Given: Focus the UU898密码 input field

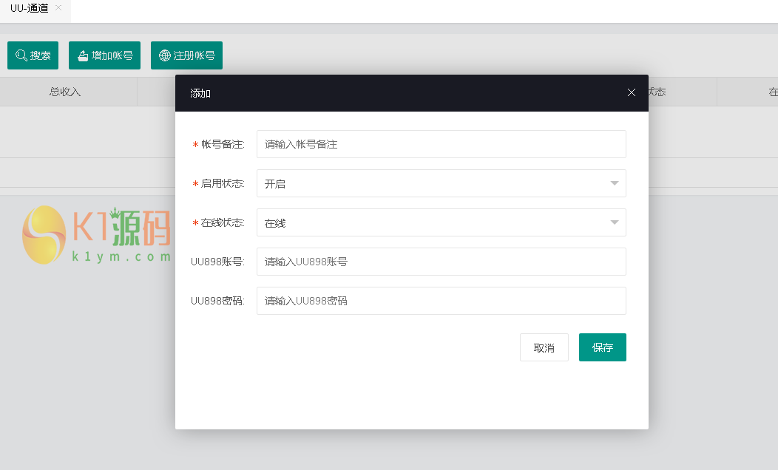Looking at the screenshot, I should (x=441, y=301).
